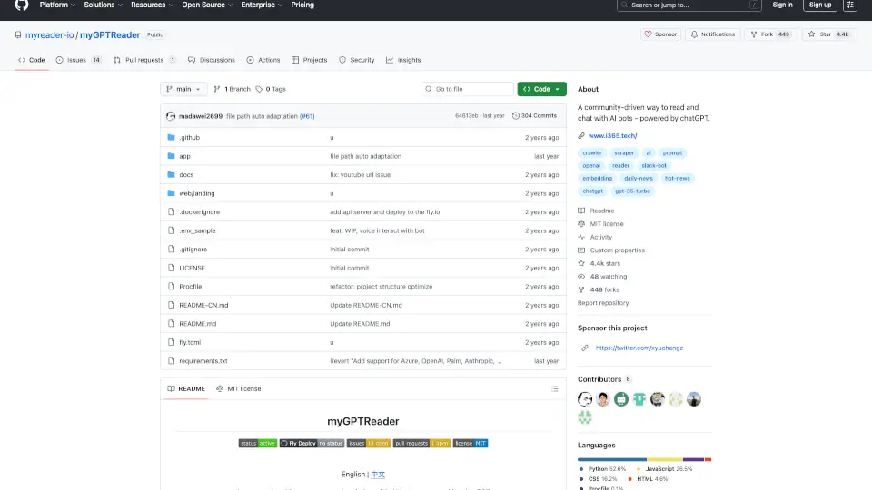This screenshot has width=872, height=490.
Task: Click the chatgpt topic tag
Action: click(592, 191)
